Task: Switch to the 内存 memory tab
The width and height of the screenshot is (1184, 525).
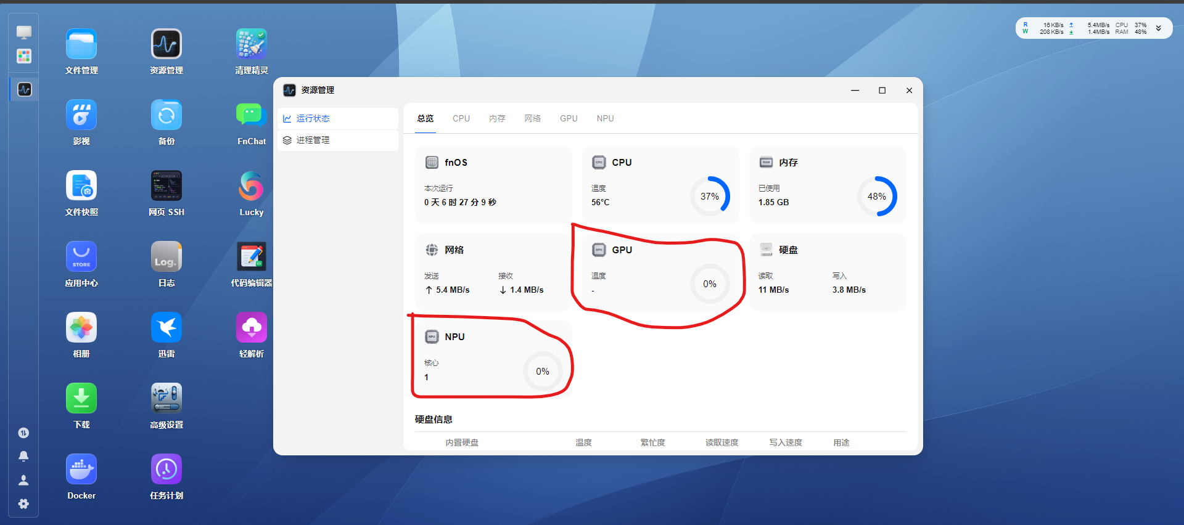Action: click(497, 118)
